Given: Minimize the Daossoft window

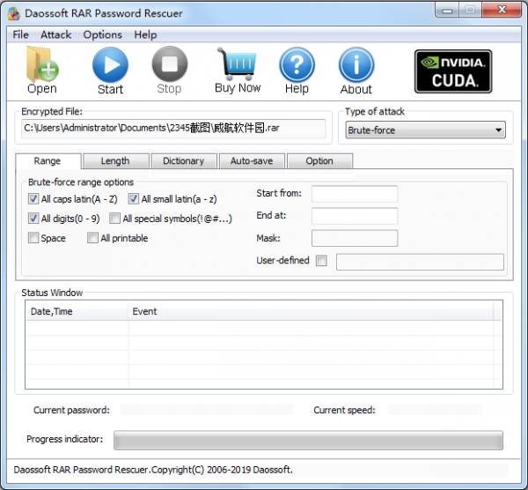Looking at the screenshot, I should [x=447, y=11].
